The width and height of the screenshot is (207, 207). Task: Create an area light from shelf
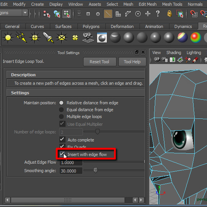click(x=62, y=38)
